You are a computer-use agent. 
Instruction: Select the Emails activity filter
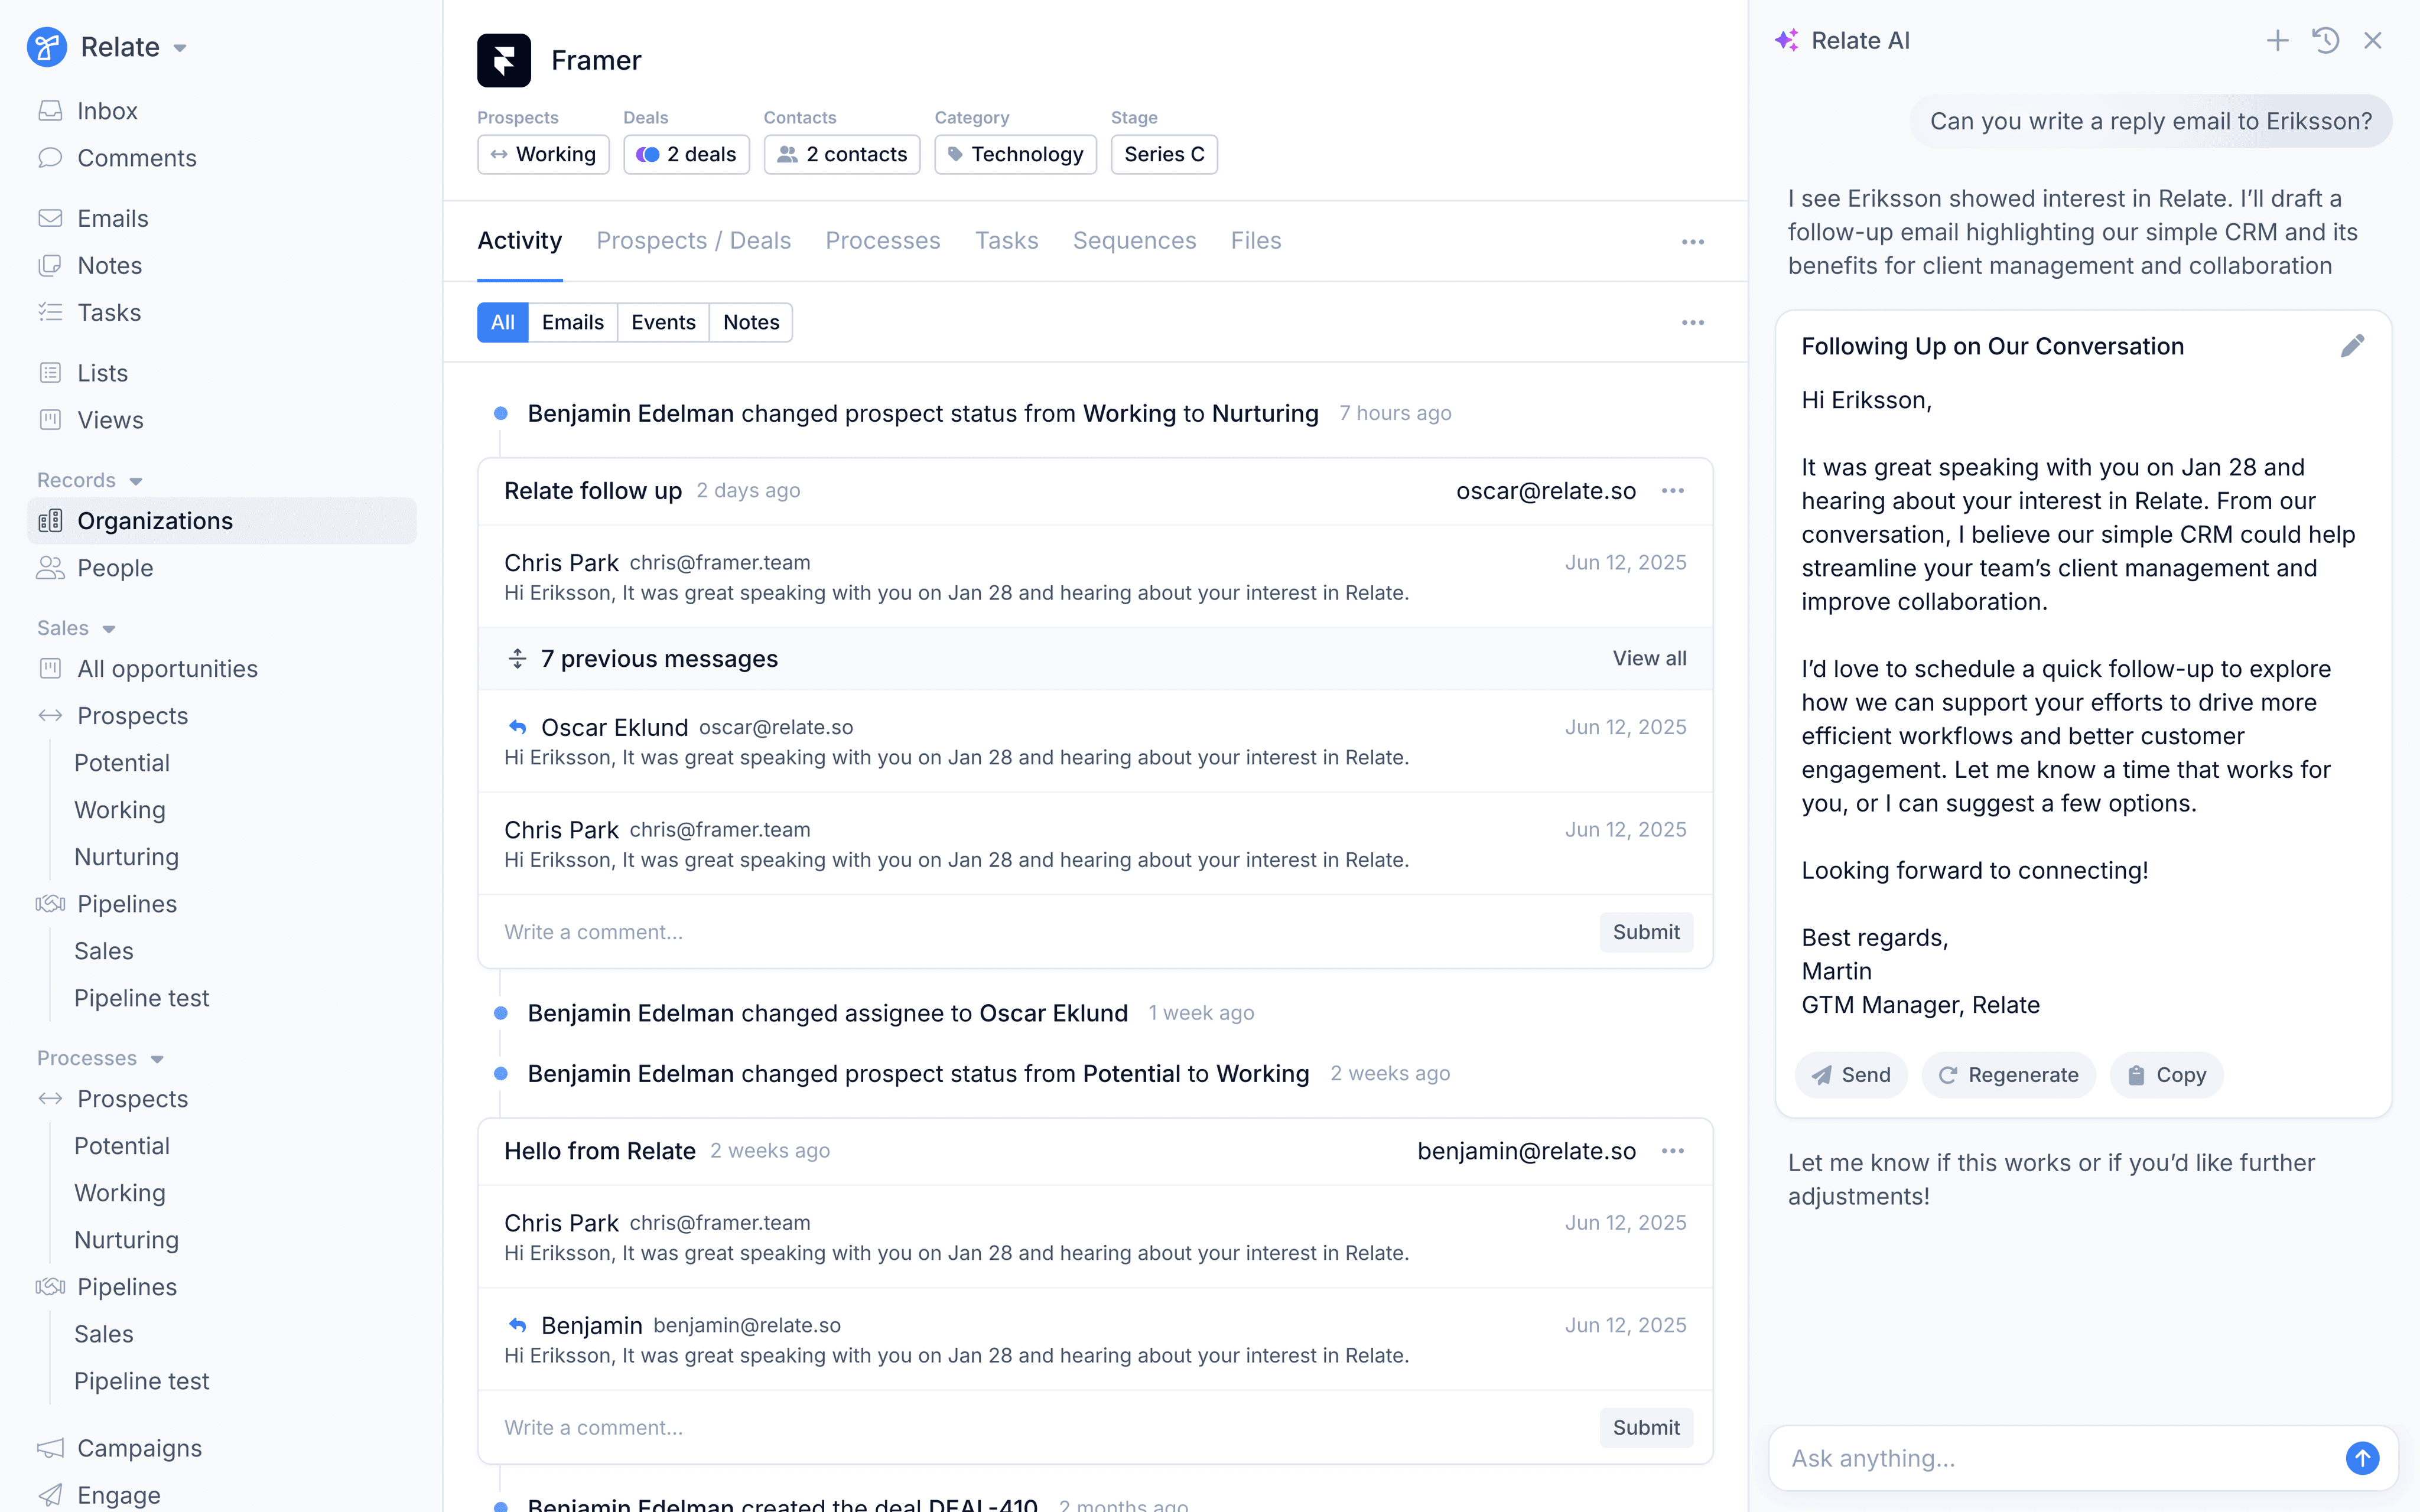coord(572,322)
